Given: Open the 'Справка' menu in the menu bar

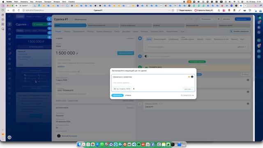Looking at the screenshot, I should [72, 2].
